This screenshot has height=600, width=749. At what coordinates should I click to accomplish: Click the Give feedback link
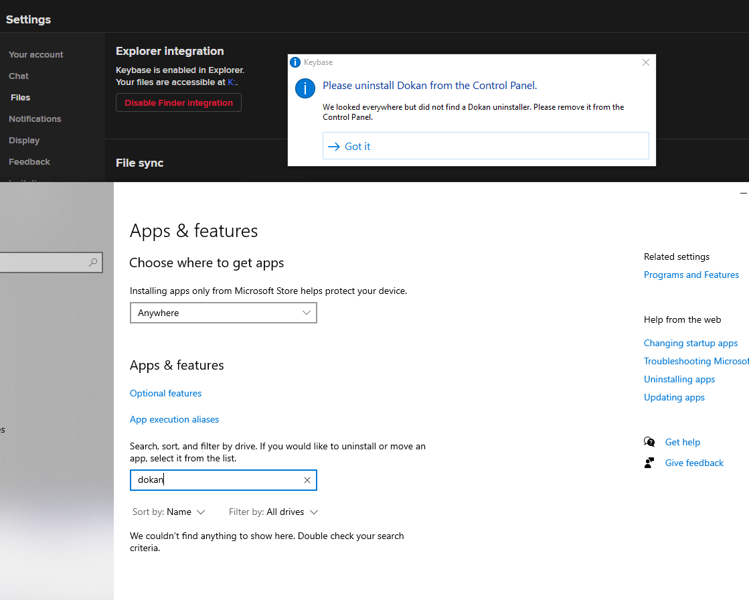point(694,463)
